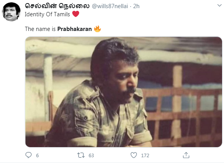The width and height of the screenshot is (224, 163).
Task: Click the bold Prabhakaran text
Action: 75,29
